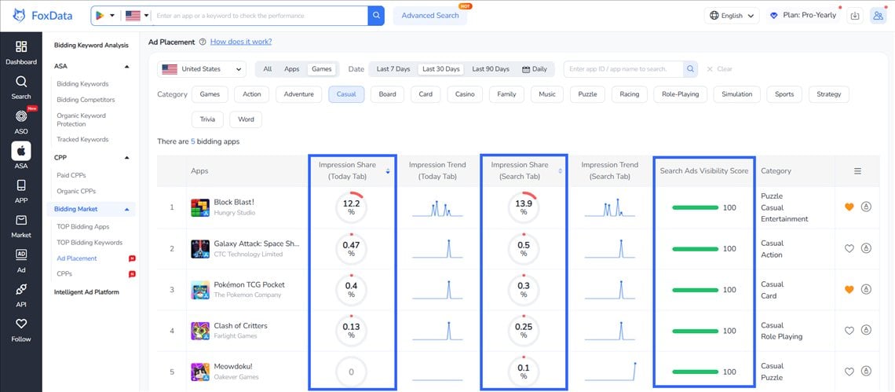Favorite Clash of Critters with heart
Image resolution: width=895 pixels, height=392 pixels.
[849, 330]
